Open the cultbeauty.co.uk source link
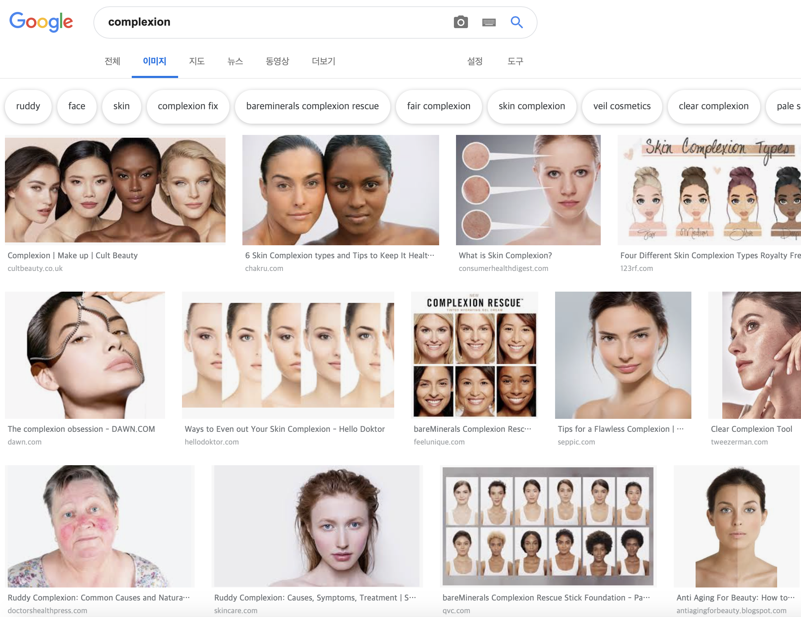 [x=35, y=268]
